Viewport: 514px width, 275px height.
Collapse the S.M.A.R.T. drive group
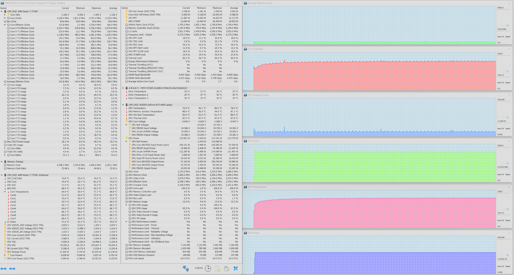click(123, 88)
